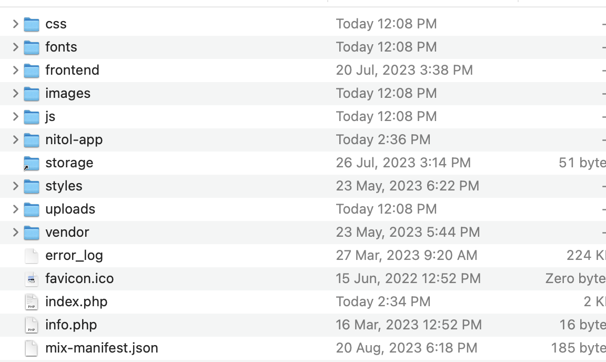Click the index.php PHP file icon

(x=32, y=302)
